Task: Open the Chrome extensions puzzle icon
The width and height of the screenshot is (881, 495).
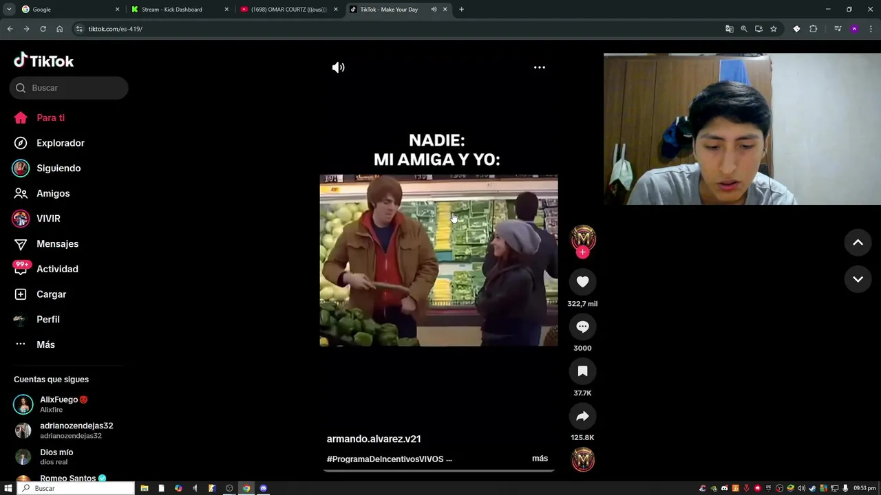Action: (x=813, y=29)
